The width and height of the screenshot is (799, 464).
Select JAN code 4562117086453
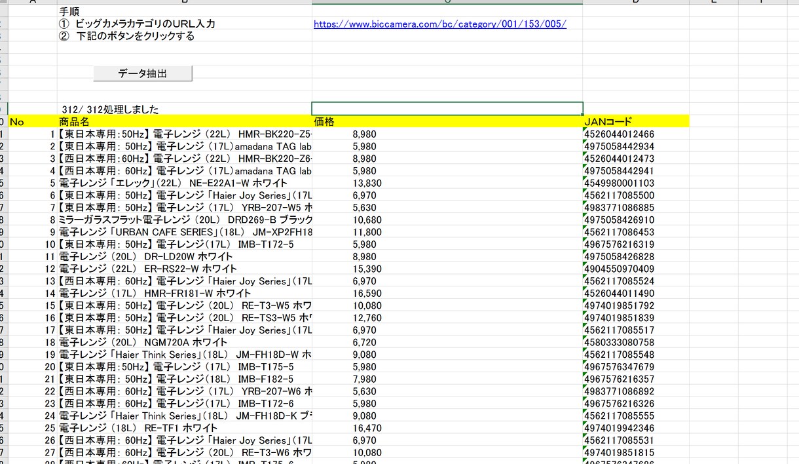click(x=636, y=232)
